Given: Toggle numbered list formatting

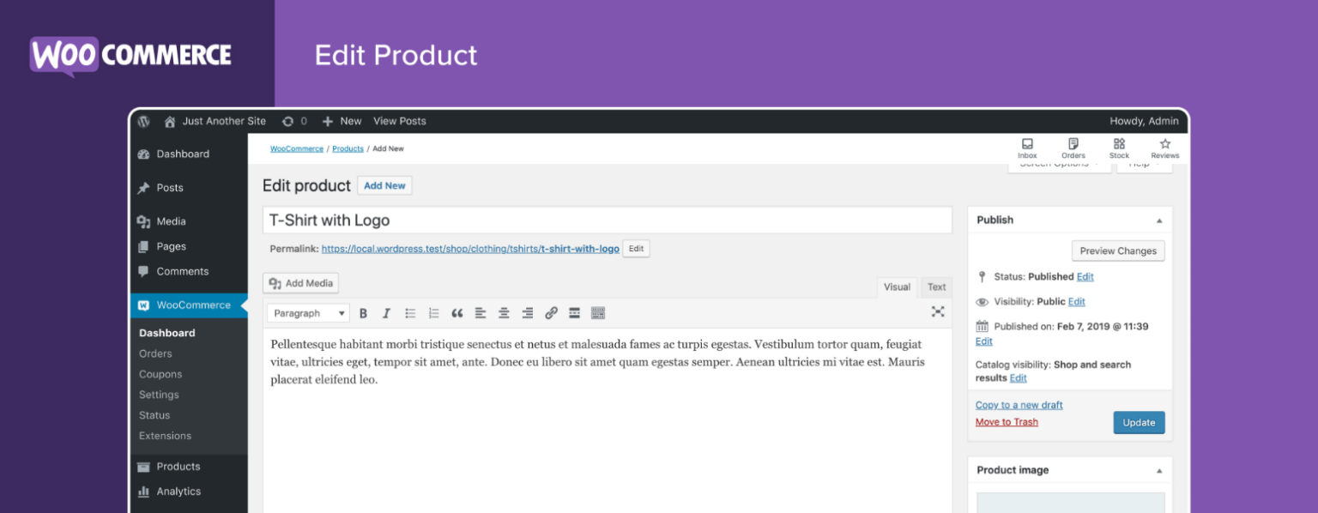Looking at the screenshot, I should coord(433,312).
